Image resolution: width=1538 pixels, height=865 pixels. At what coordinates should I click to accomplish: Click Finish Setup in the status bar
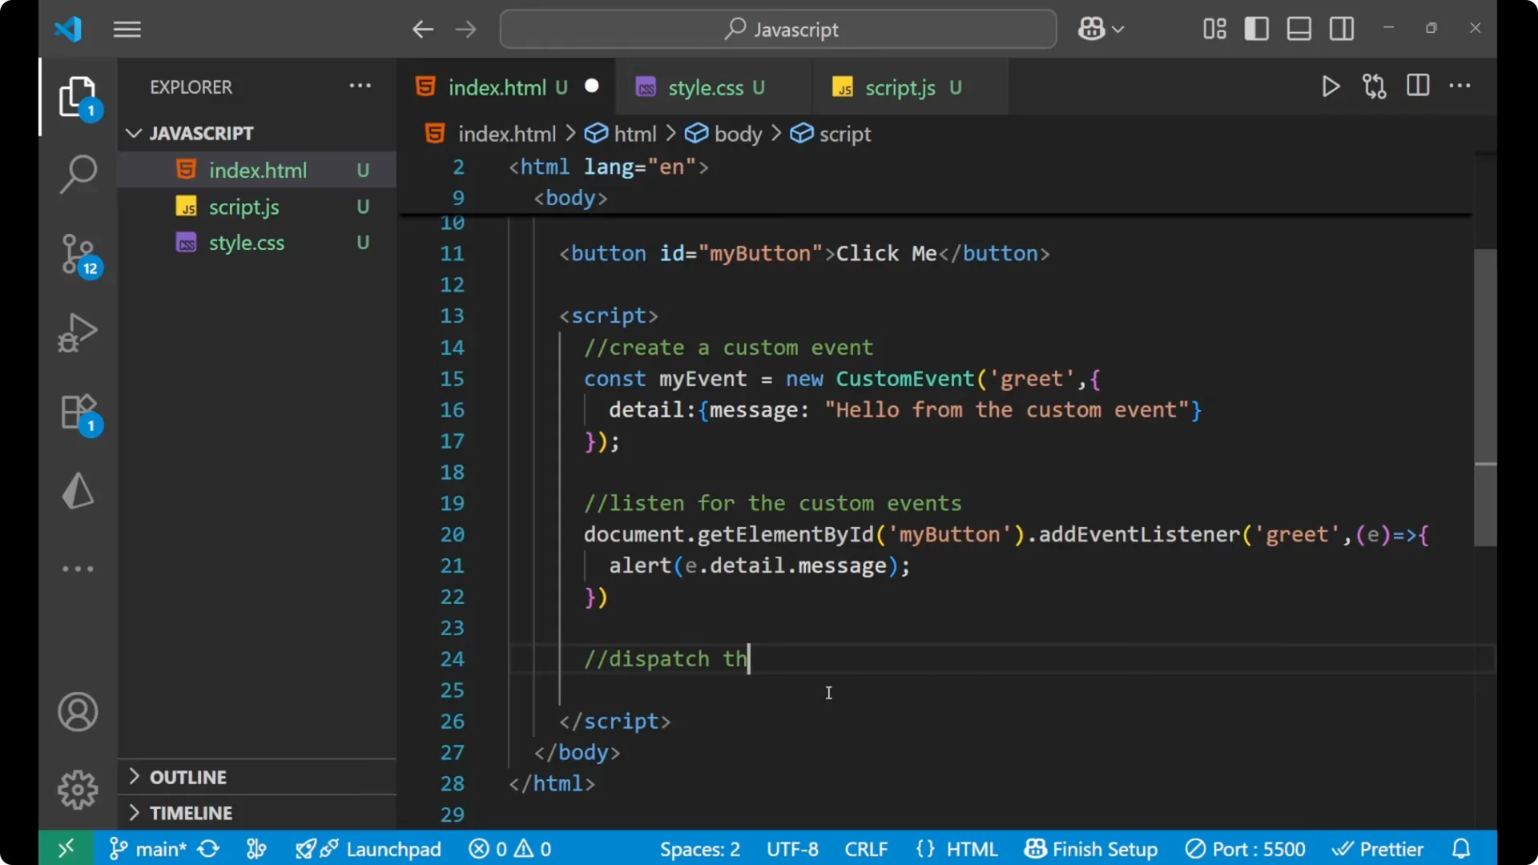coord(1090,848)
